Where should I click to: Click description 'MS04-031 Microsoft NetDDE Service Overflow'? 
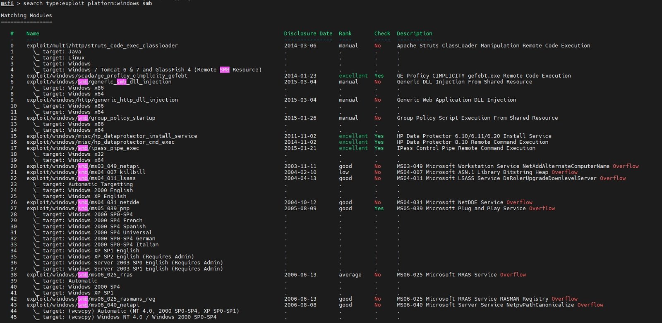465,202
